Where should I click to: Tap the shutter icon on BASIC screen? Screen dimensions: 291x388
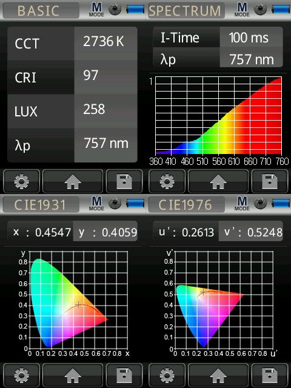point(115,9)
